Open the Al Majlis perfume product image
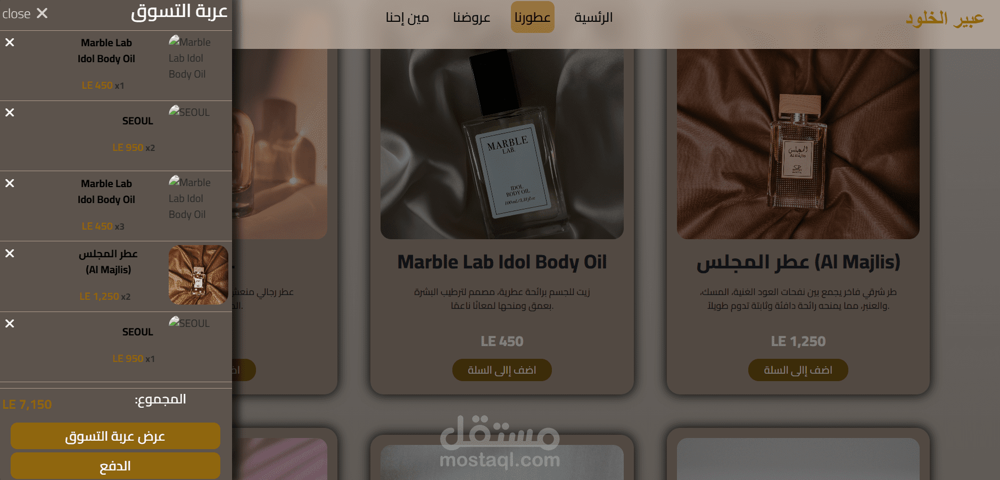This screenshot has height=480, width=1000. tap(798, 144)
